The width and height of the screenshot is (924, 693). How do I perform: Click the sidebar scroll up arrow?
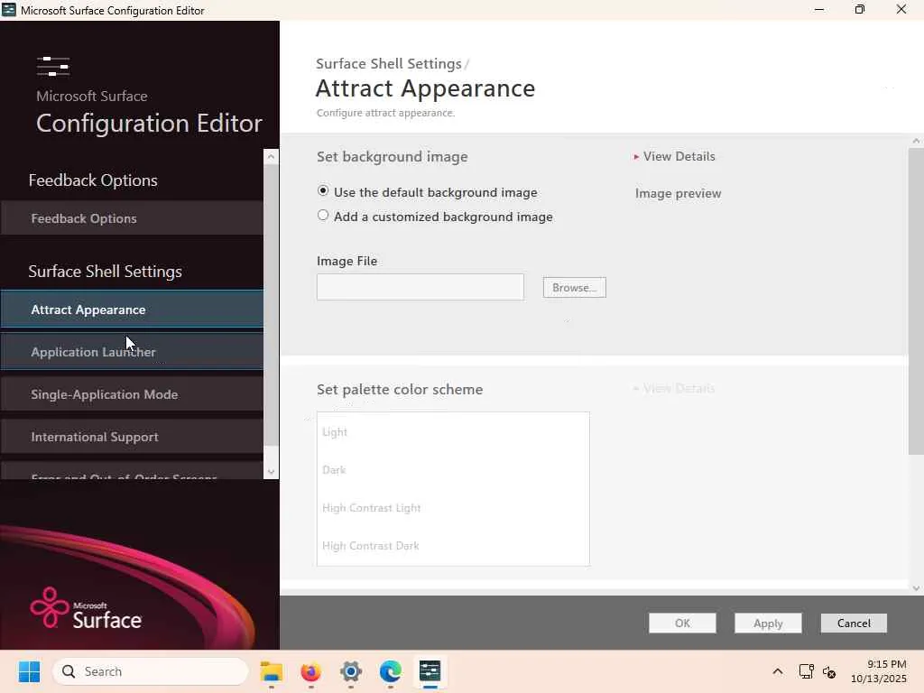(x=271, y=156)
